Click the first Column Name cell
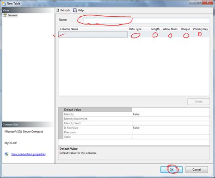The image size is (215, 178). [93, 34]
